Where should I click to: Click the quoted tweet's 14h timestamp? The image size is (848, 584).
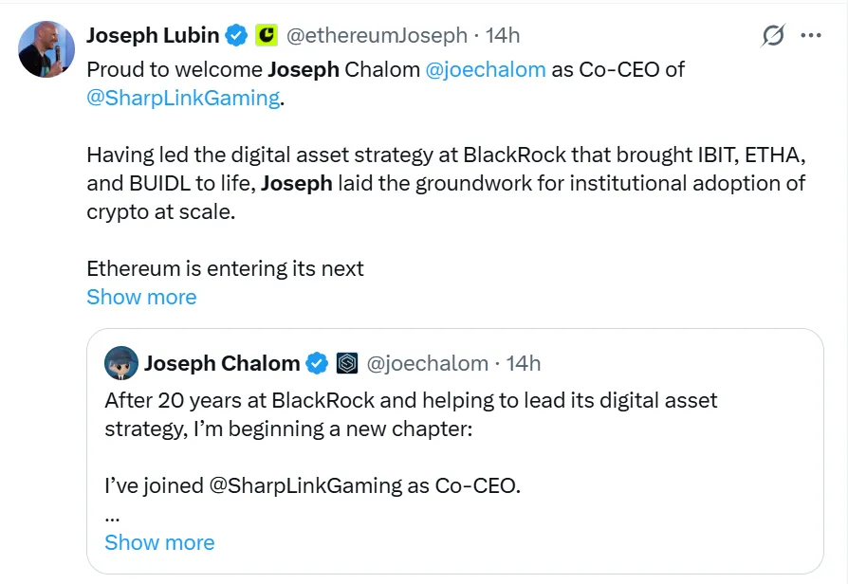coord(524,363)
